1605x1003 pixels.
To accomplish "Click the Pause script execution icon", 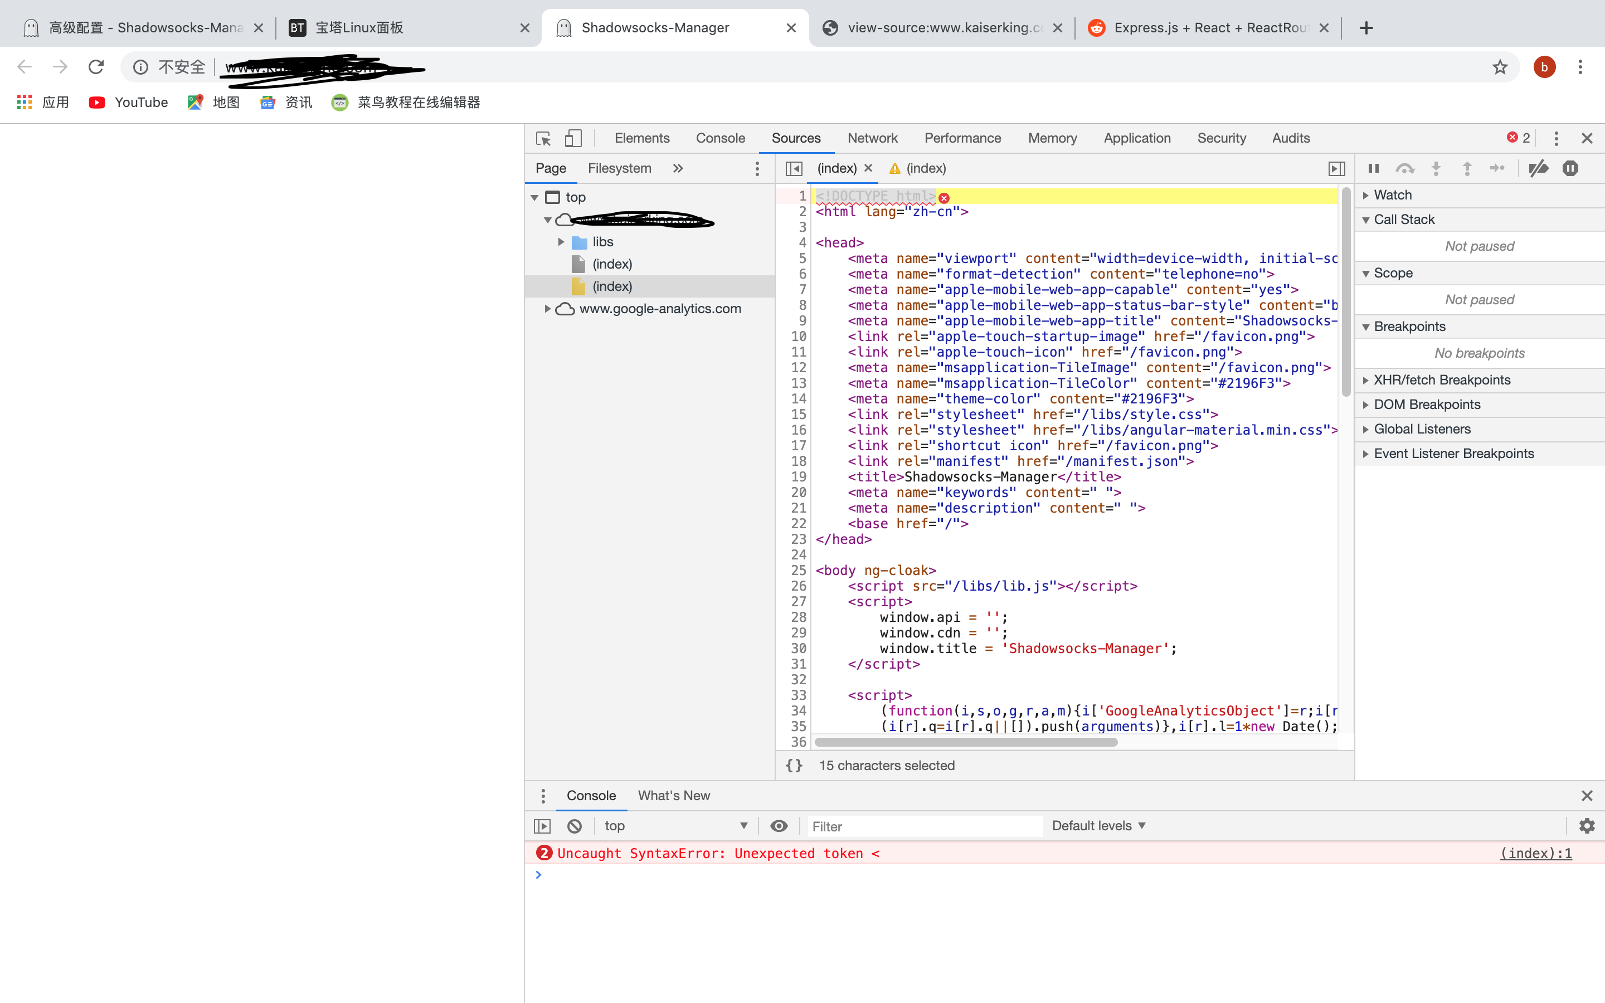I will 1373,168.
